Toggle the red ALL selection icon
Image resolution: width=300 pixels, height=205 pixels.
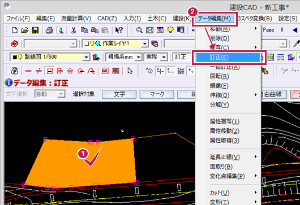click(105, 71)
